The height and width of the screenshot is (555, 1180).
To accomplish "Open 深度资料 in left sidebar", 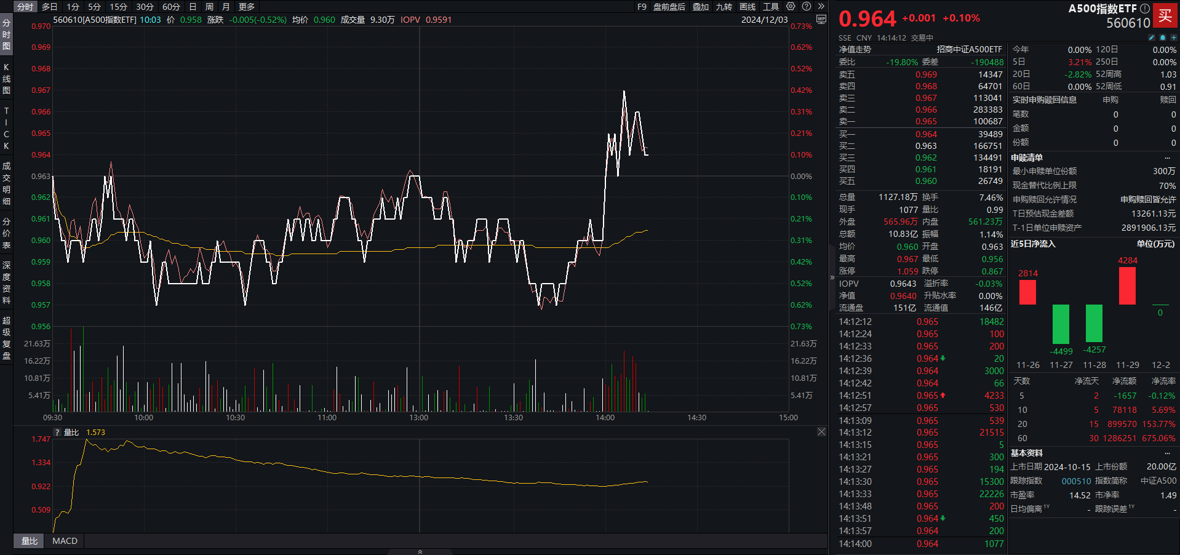I will click(x=6, y=283).
